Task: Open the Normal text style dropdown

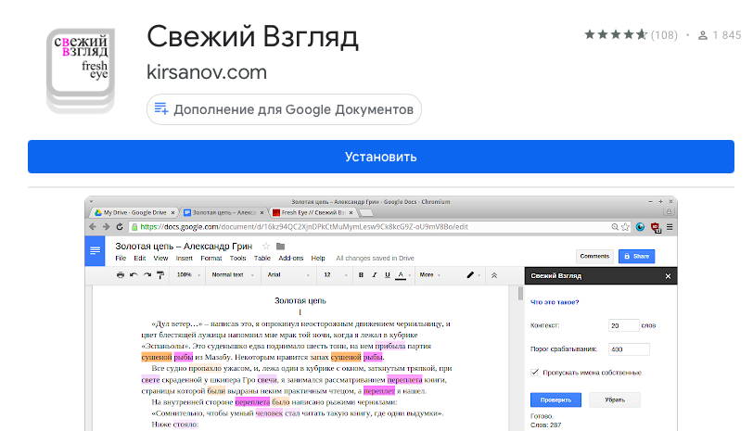Action: (233, 275)
